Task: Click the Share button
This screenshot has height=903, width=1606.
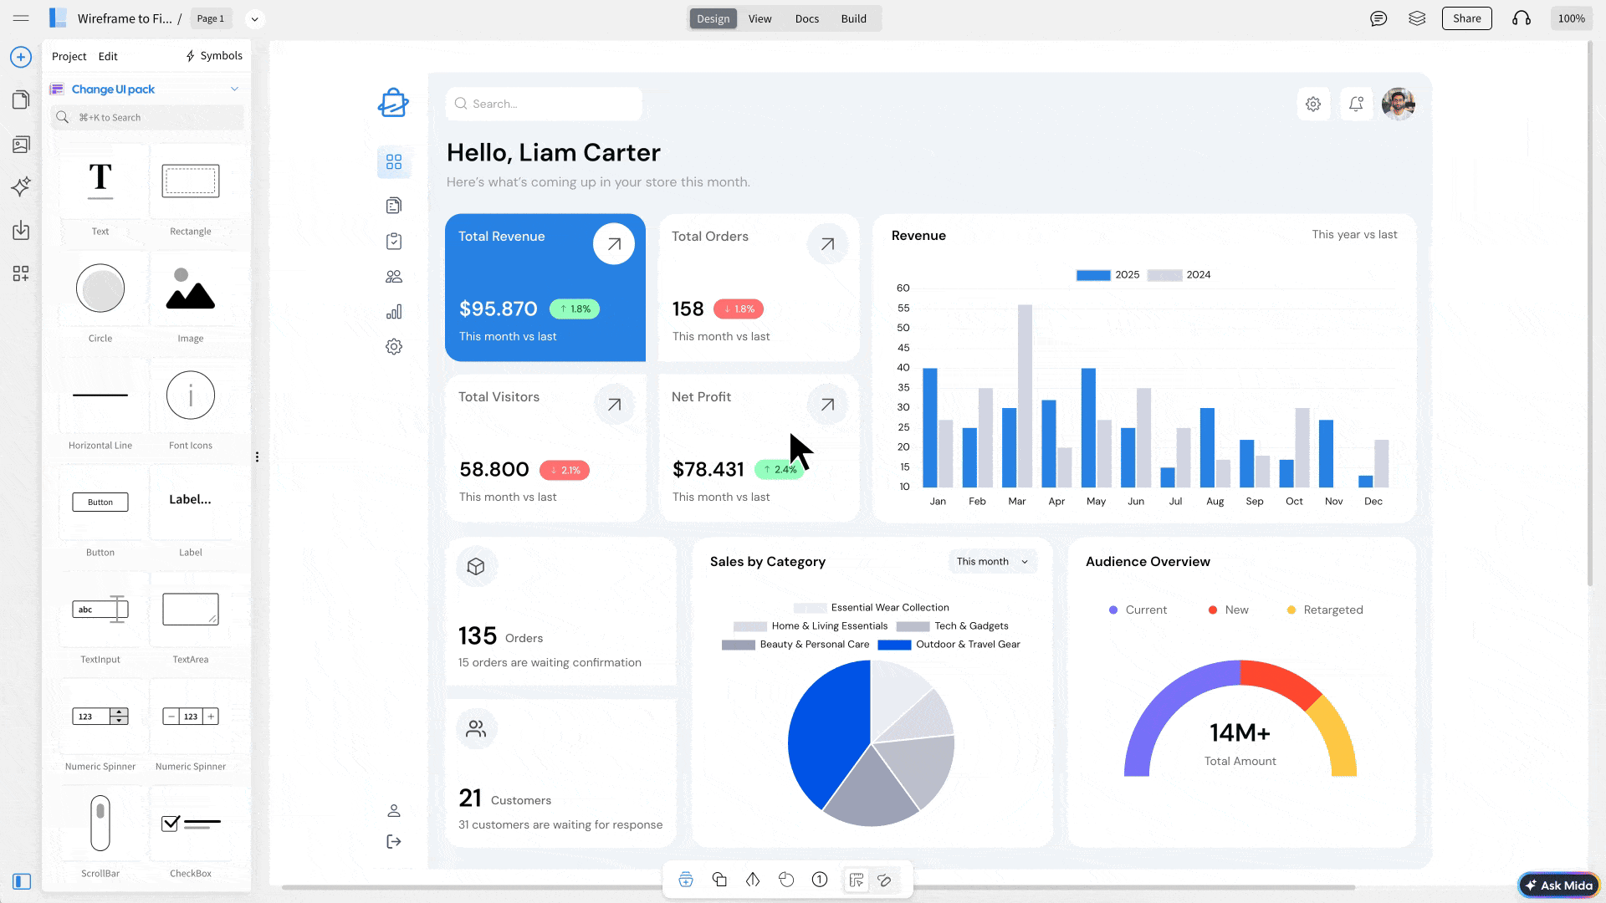Action: (x=1466, y=18)
